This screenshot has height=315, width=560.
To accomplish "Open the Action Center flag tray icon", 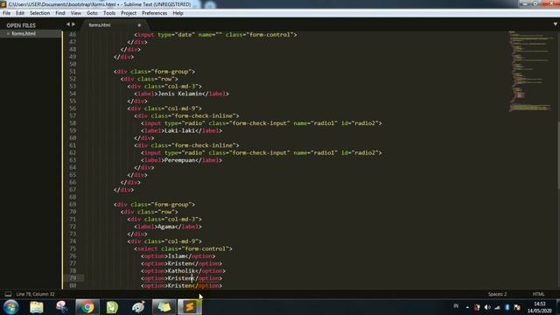I will click(517, 307).
